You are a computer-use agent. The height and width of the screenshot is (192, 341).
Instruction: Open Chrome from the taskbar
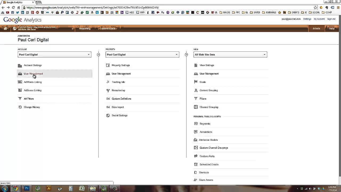[16, 188]
